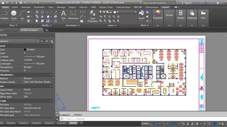Viewport: 227px width, 127px height.
Task: Click the Insert block tool
Action: (x=141, y=15)
